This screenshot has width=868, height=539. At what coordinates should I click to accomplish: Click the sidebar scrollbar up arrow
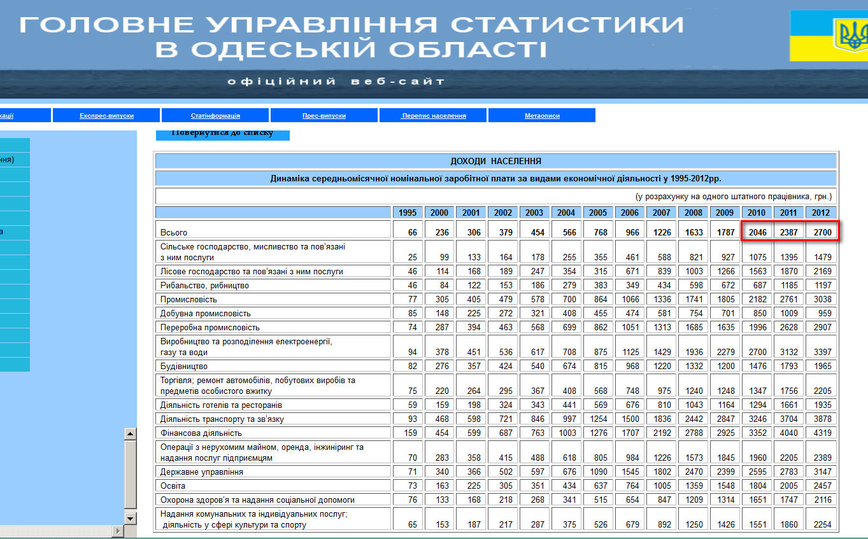click(131, 434)
